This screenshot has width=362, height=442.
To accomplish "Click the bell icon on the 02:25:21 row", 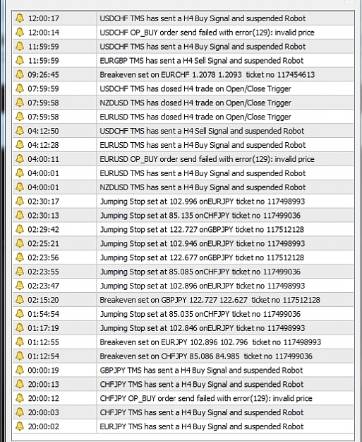I will (20, 243).
